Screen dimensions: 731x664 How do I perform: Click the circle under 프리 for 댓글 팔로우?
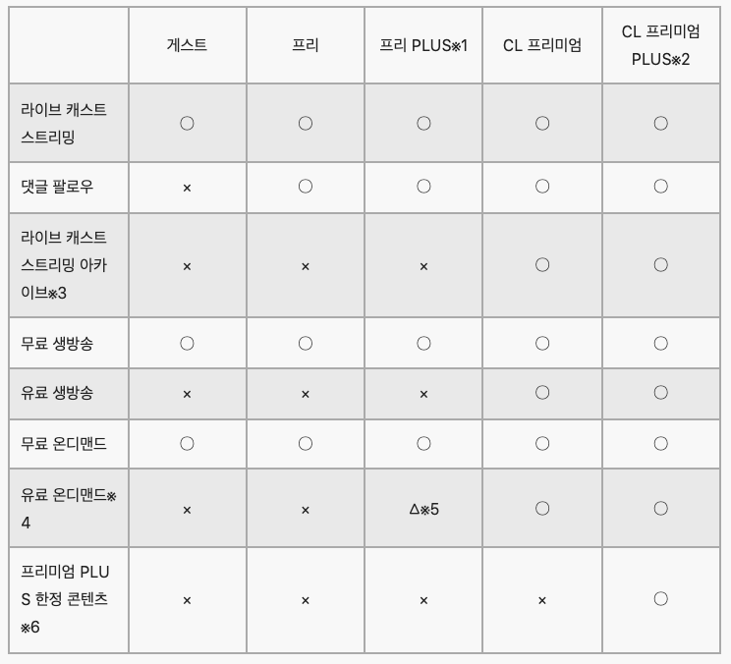pos(306,186)
